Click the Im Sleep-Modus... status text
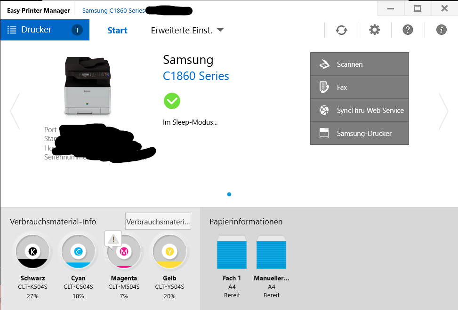 click(x=190, y=122)
